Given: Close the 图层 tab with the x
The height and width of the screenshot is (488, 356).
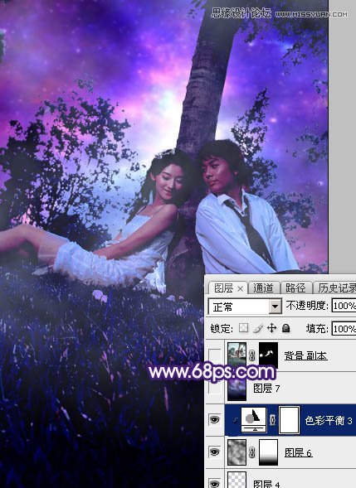Looking at the screenshot, I should [x=240, y=289].
